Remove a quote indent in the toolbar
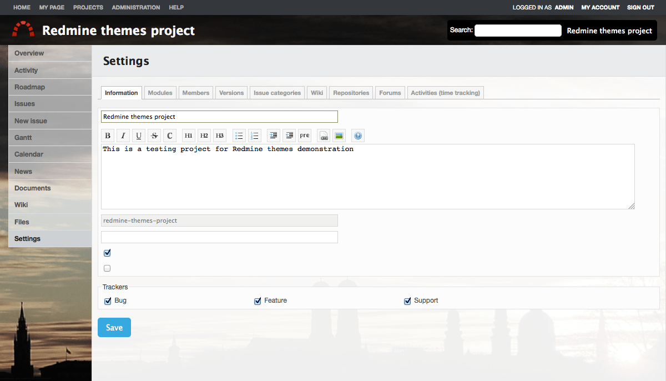 289,136
